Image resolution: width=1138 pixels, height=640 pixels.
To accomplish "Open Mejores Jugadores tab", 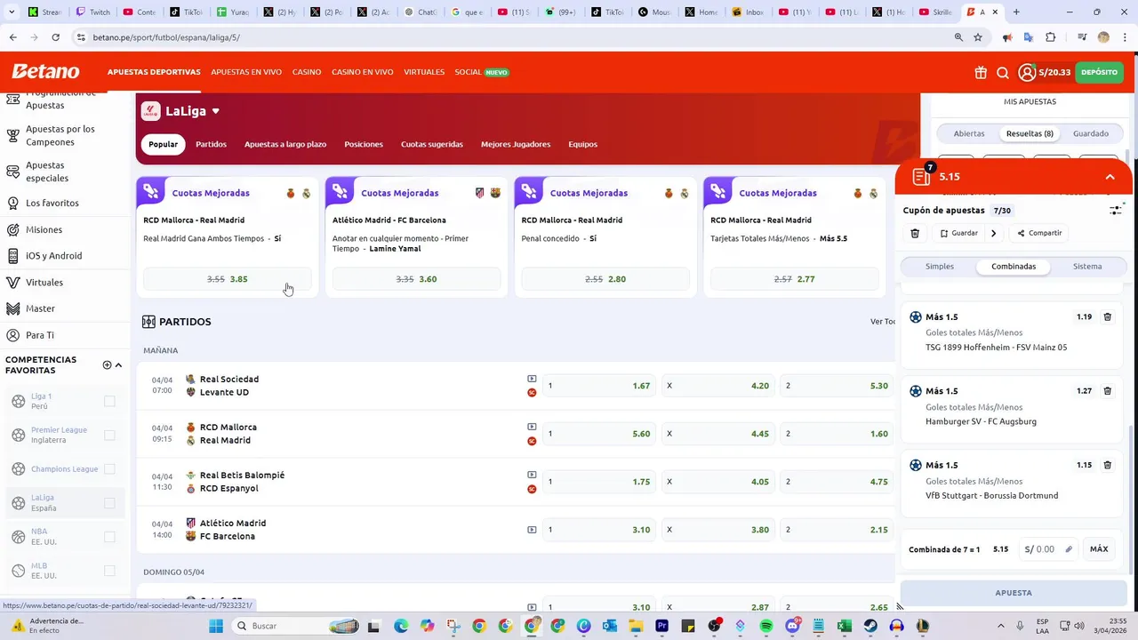I will point(516,144).
